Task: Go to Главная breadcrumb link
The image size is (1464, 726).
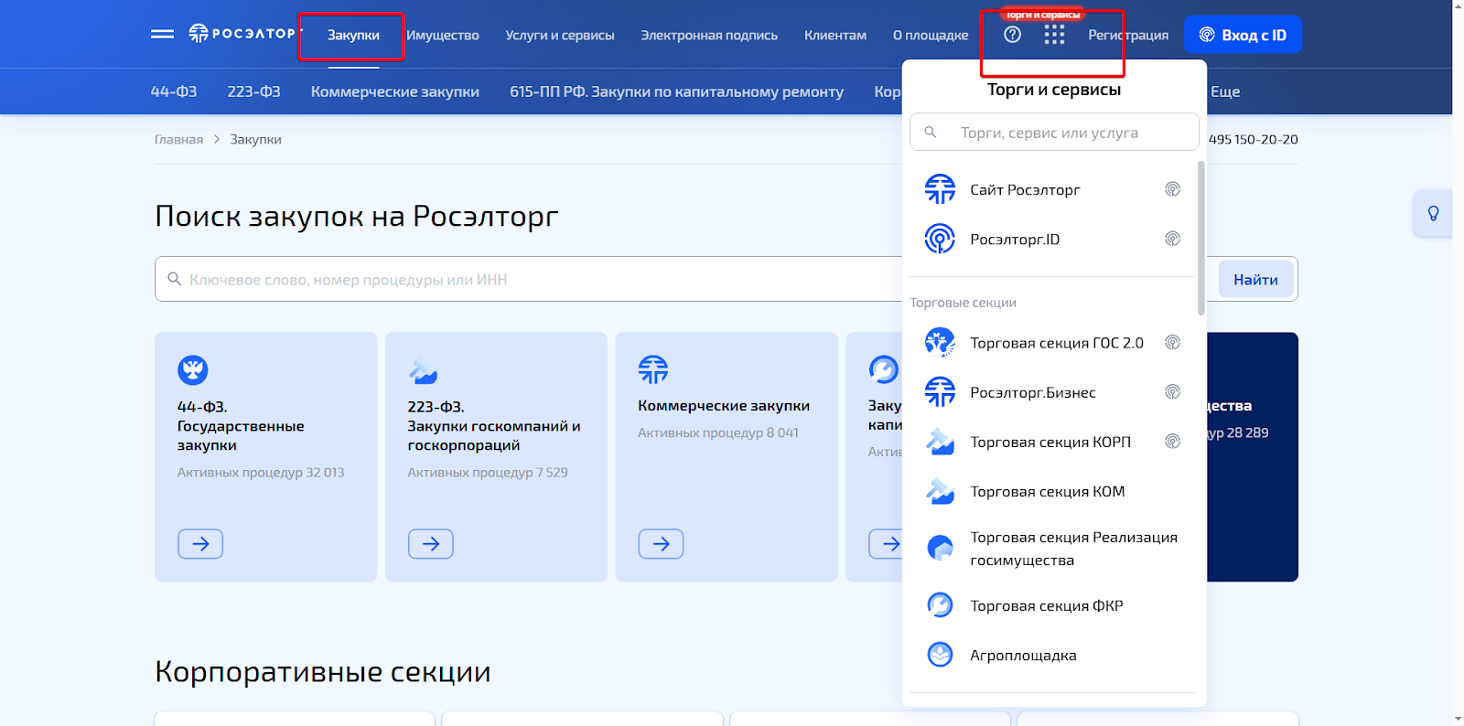Action: click(178, 139)
